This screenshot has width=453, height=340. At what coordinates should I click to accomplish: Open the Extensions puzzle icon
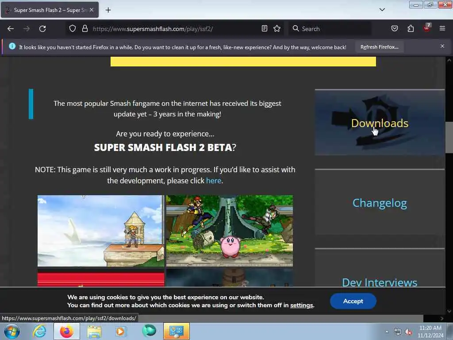(x=411, y=29)
